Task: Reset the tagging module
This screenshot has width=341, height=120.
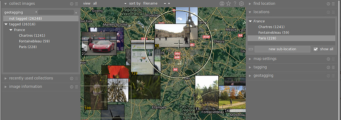Action: point(328,67)
